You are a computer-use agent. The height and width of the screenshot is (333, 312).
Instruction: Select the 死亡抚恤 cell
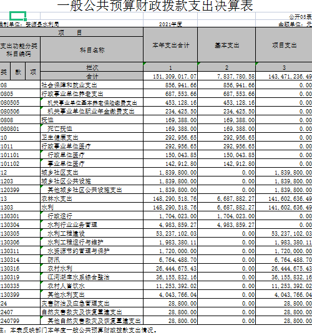pyautogui.click(x=92, y=128)
